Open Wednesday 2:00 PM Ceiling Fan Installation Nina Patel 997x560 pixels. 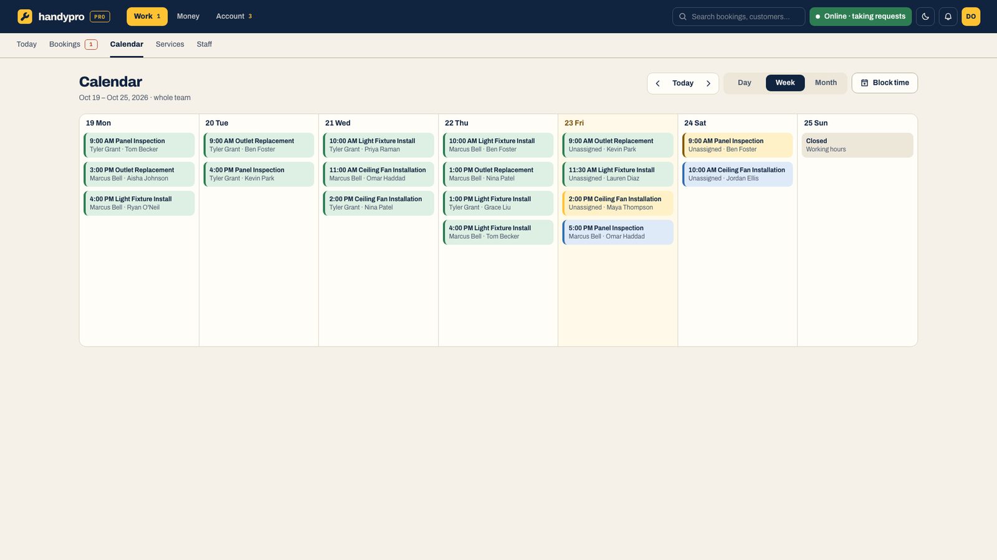(378, 203)
